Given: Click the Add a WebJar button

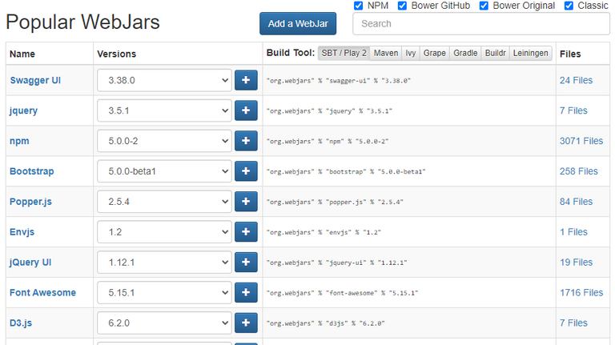Looking at the screenshot, I should pyautogui.click(x=298, y=23).
